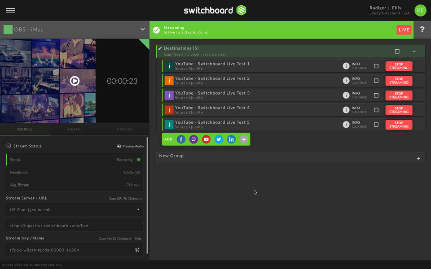Play the source preview video

[x=75, y=81]
